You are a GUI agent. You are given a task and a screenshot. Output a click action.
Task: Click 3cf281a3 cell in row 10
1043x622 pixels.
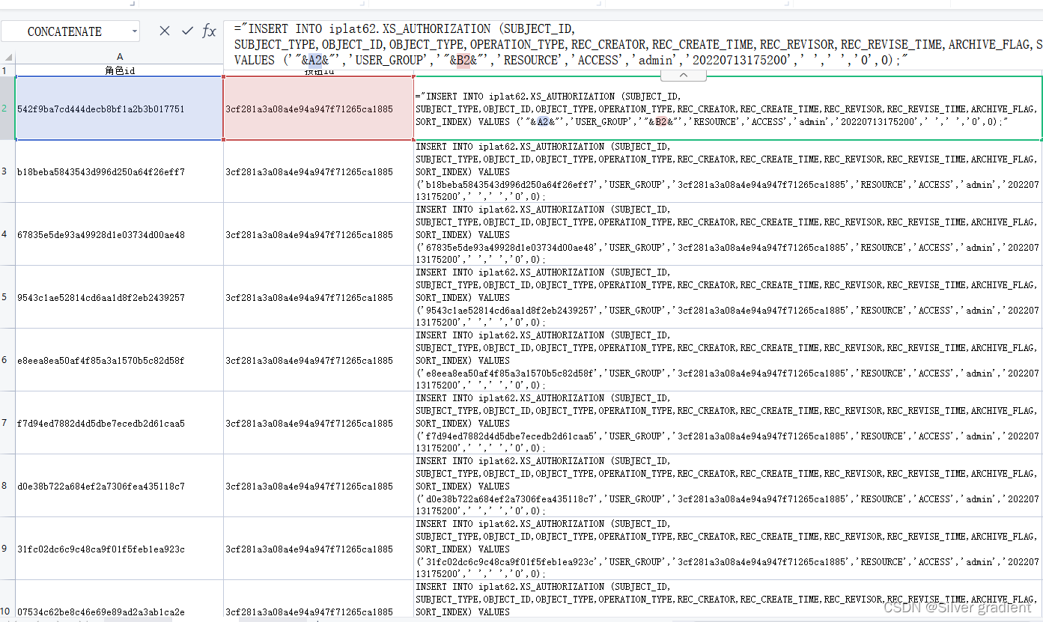[318, 600]
